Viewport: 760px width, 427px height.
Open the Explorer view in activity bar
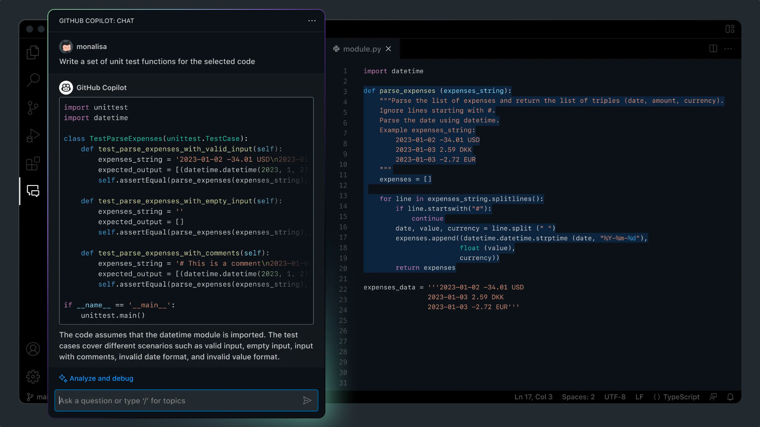tap(33, 52)
